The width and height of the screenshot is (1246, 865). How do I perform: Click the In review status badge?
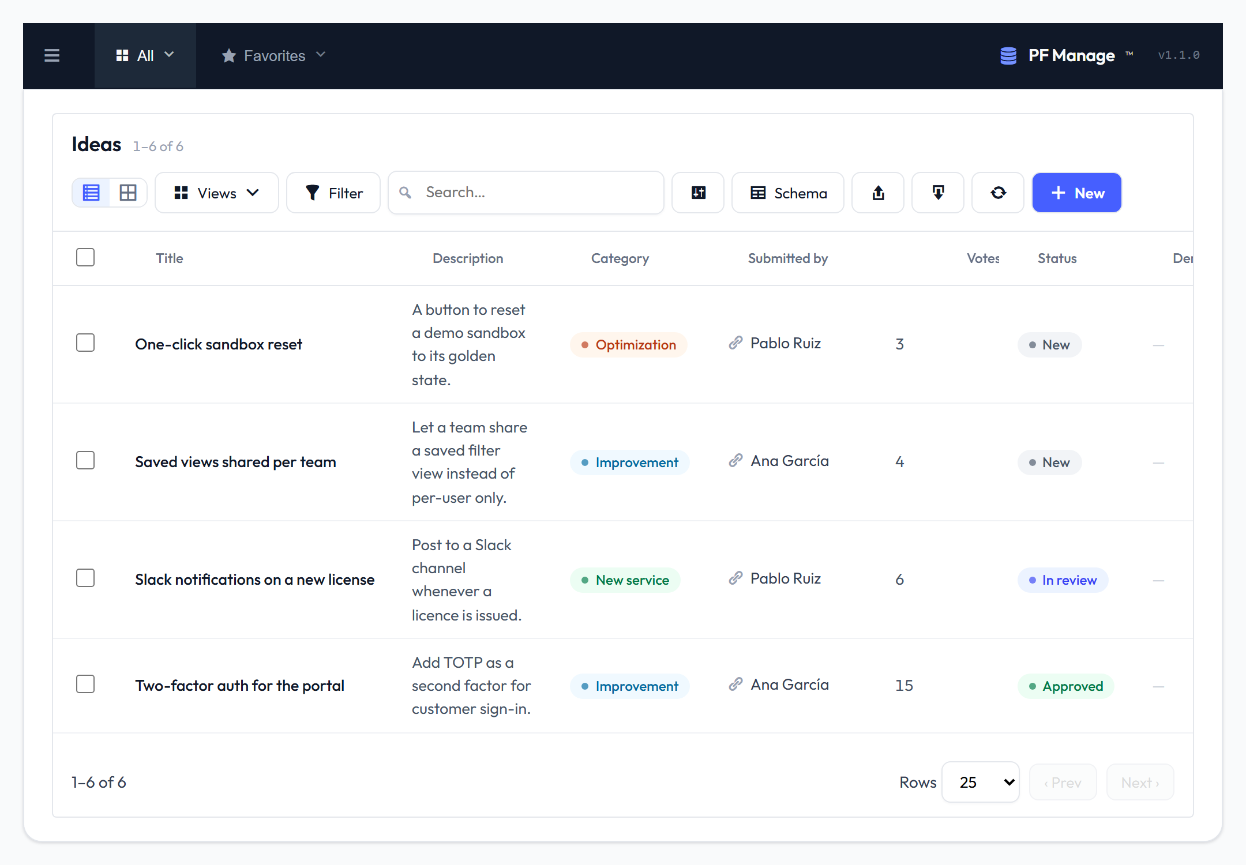pos(1063,580)
